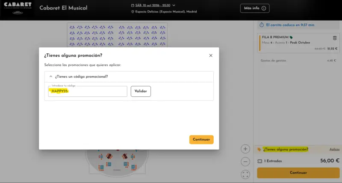Image resolution: width=342 pixels, height=183 pixels.
Task: Click the info circle icon in Más info
Action: pos(264,8)
